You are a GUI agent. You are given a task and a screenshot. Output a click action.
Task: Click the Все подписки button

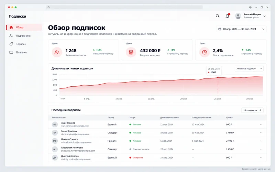(252, 110)
